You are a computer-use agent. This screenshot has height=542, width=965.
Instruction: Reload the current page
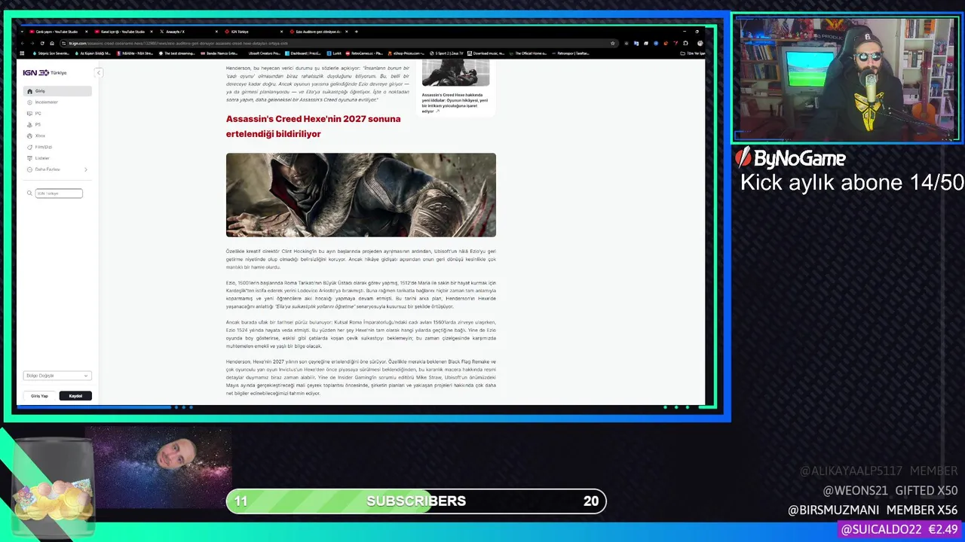coord(42,43)
